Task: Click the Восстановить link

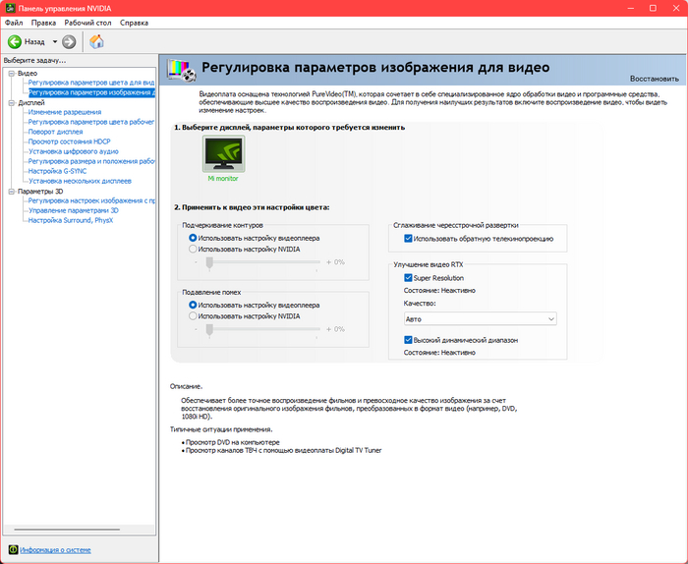Action: [655, 79]
